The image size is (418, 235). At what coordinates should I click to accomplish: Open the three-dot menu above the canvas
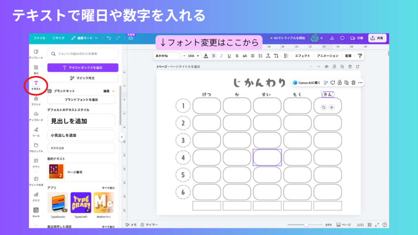[x=360, y=82]
